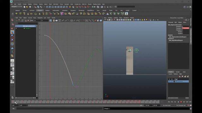Click the script editor icon at bottom right
The height and width of the screenshot is (113, 202).
(x=191, y=109)
